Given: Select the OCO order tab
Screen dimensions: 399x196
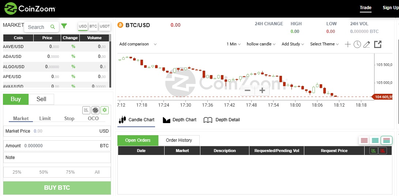Looking at the screenshot, I should (93, 119).
